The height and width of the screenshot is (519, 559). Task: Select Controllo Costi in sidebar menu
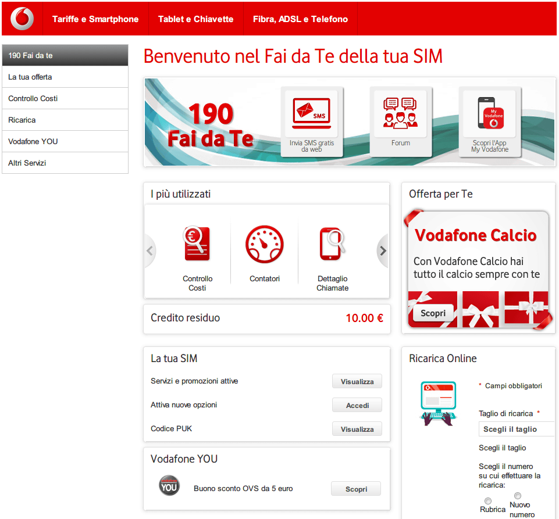point(65,98)
